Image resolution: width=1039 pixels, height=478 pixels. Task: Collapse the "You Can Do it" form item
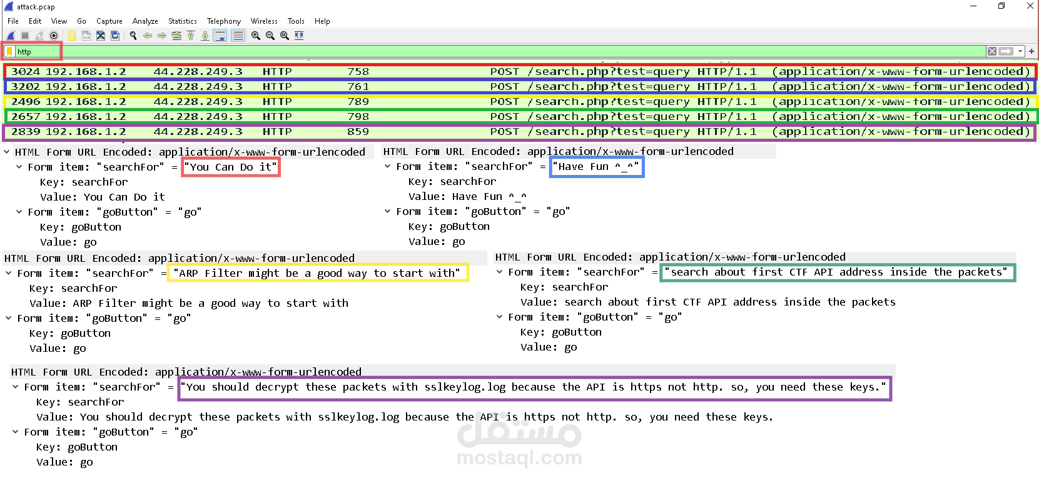[19, 167]
